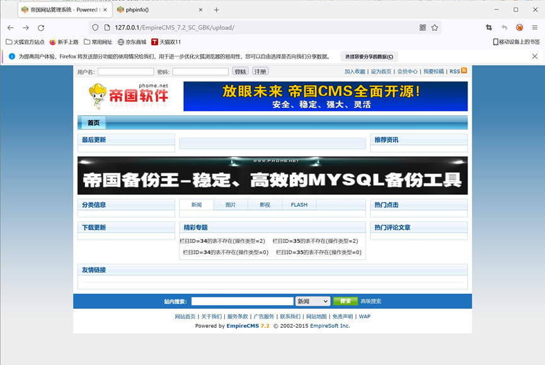
Task: Open the 高级搜索 link
Action: coord(371,301)
